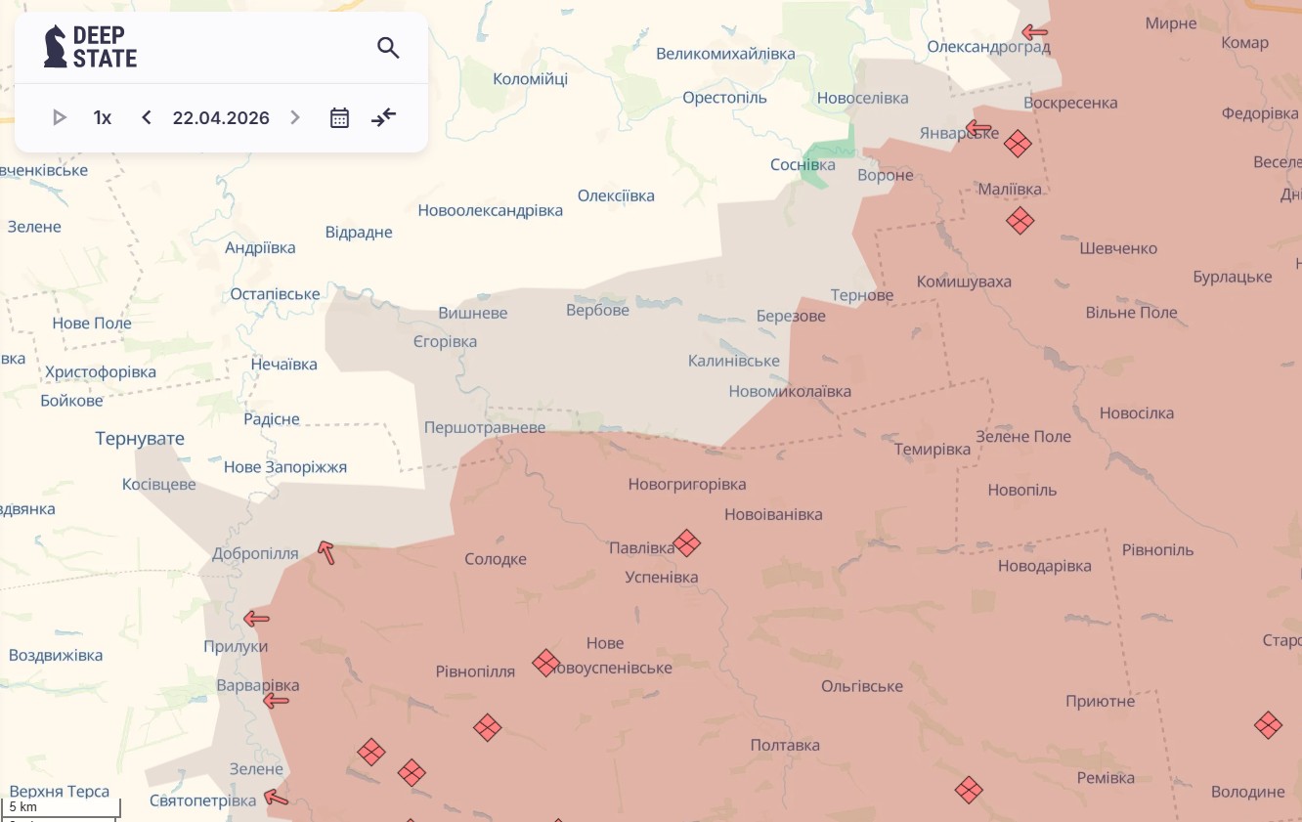1302x822 pixels.
Task: Click the Великомихайлівка place label
Action: click(x=725, y=54)
